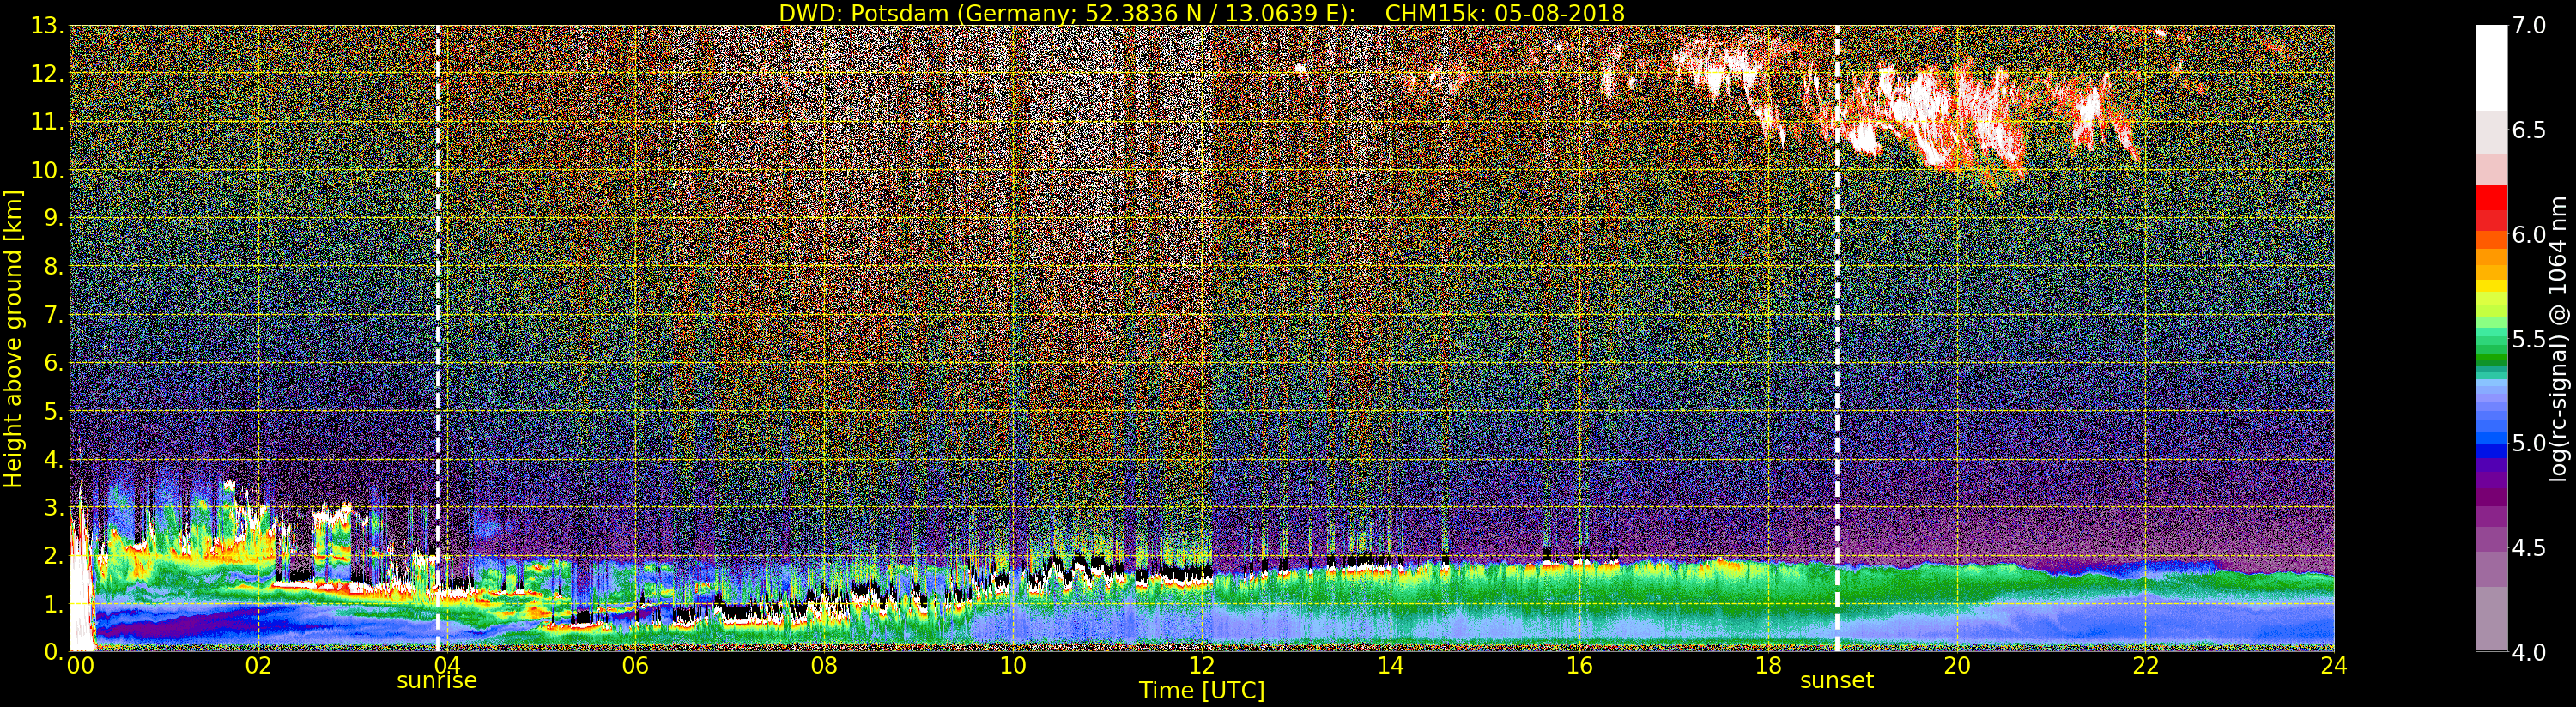The width and height of the screenshot is (2576, 707).
Task: Click the height axis tick '8.'
Action: click(53, 266)
